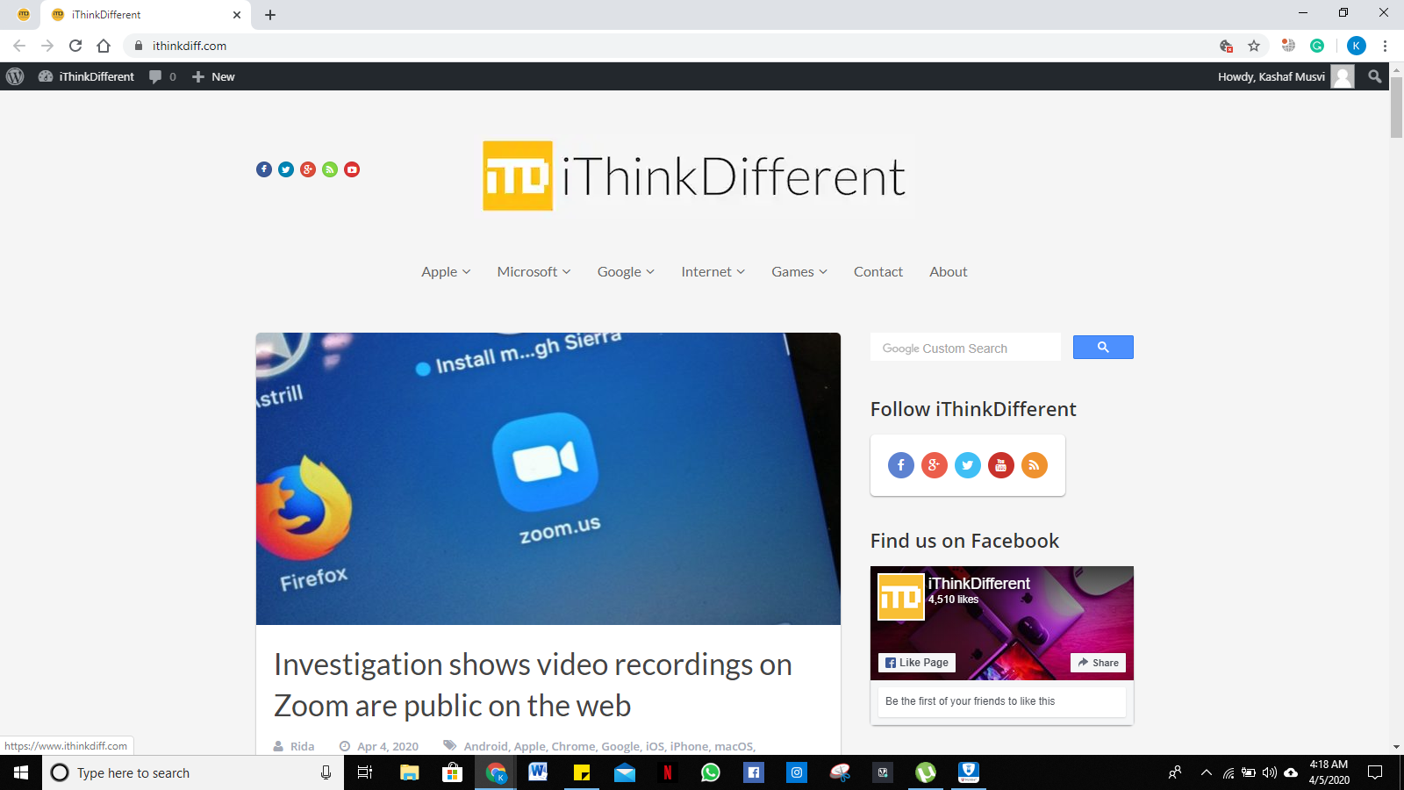The image size is (1404, 790).
Task: Click the Zoom article featured image
Action: pyautogui.click(x=548, y=478)
